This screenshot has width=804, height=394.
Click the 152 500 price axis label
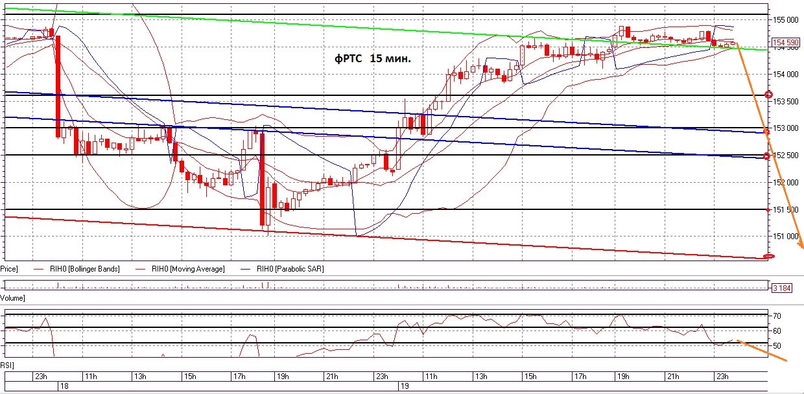pos(786,156)
